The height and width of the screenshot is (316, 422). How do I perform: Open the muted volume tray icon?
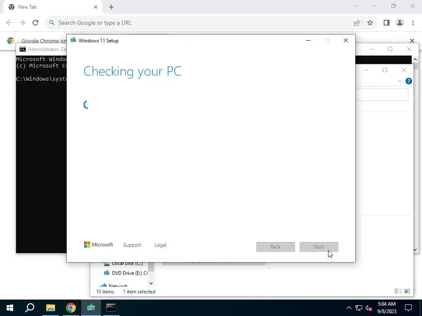point(369,308)
